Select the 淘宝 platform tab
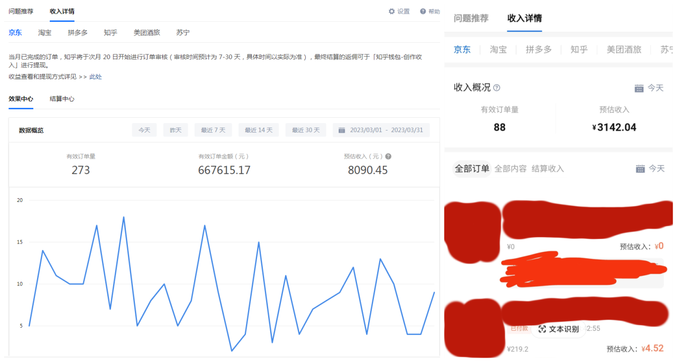The width and height of the screenshot is (677, 362). pos(44,32)
